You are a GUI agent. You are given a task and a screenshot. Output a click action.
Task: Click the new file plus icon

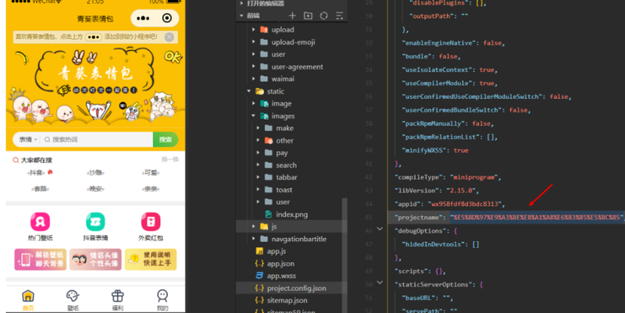[x=292, y=16]
